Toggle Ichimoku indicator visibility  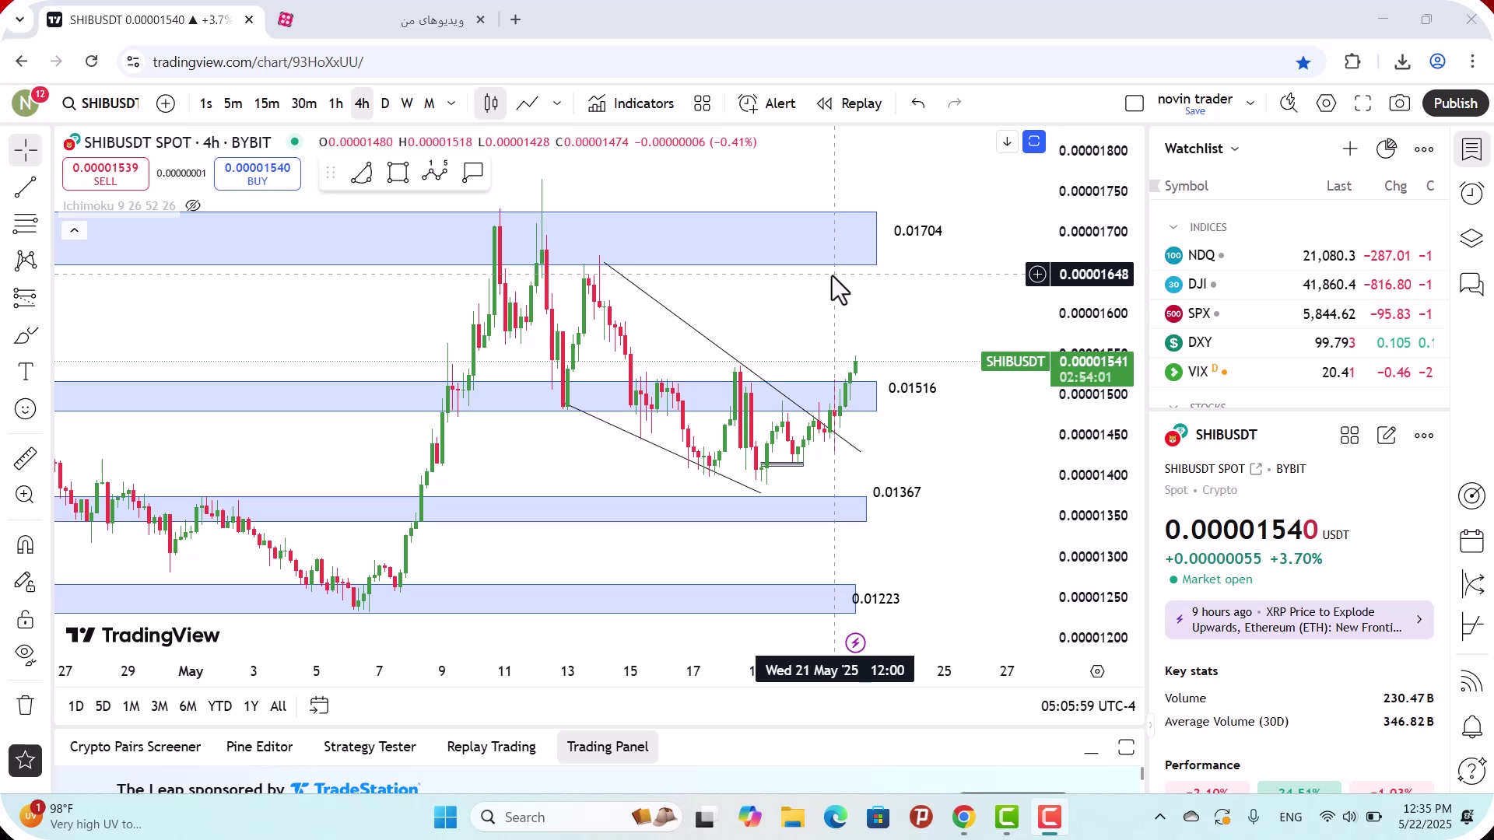(193, 206)
